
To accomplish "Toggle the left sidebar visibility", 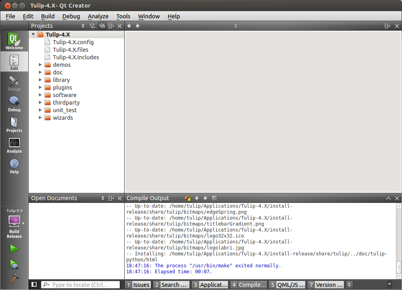I will [x=34, y=284].
